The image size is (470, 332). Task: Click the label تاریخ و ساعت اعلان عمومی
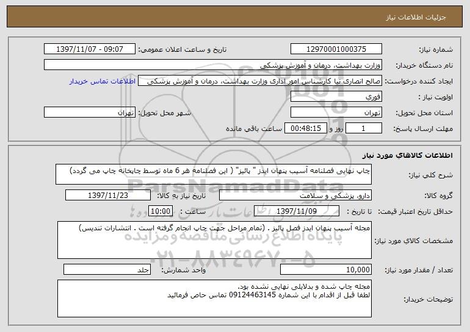click(x=183, y=49)
